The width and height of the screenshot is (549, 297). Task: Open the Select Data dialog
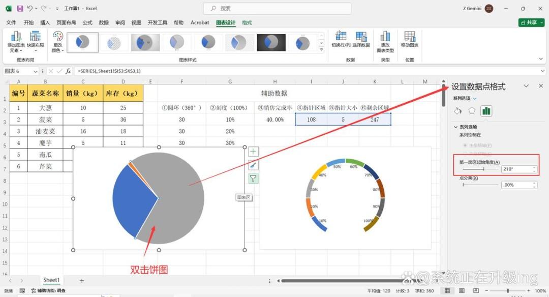coord(361,39)
